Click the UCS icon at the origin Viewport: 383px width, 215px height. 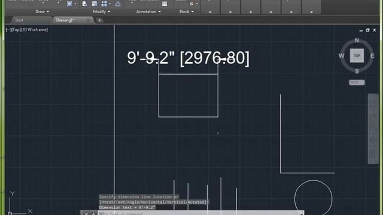10,213
